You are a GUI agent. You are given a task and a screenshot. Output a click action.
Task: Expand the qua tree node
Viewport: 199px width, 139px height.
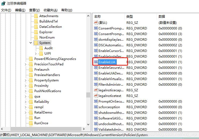click(25, 96)
